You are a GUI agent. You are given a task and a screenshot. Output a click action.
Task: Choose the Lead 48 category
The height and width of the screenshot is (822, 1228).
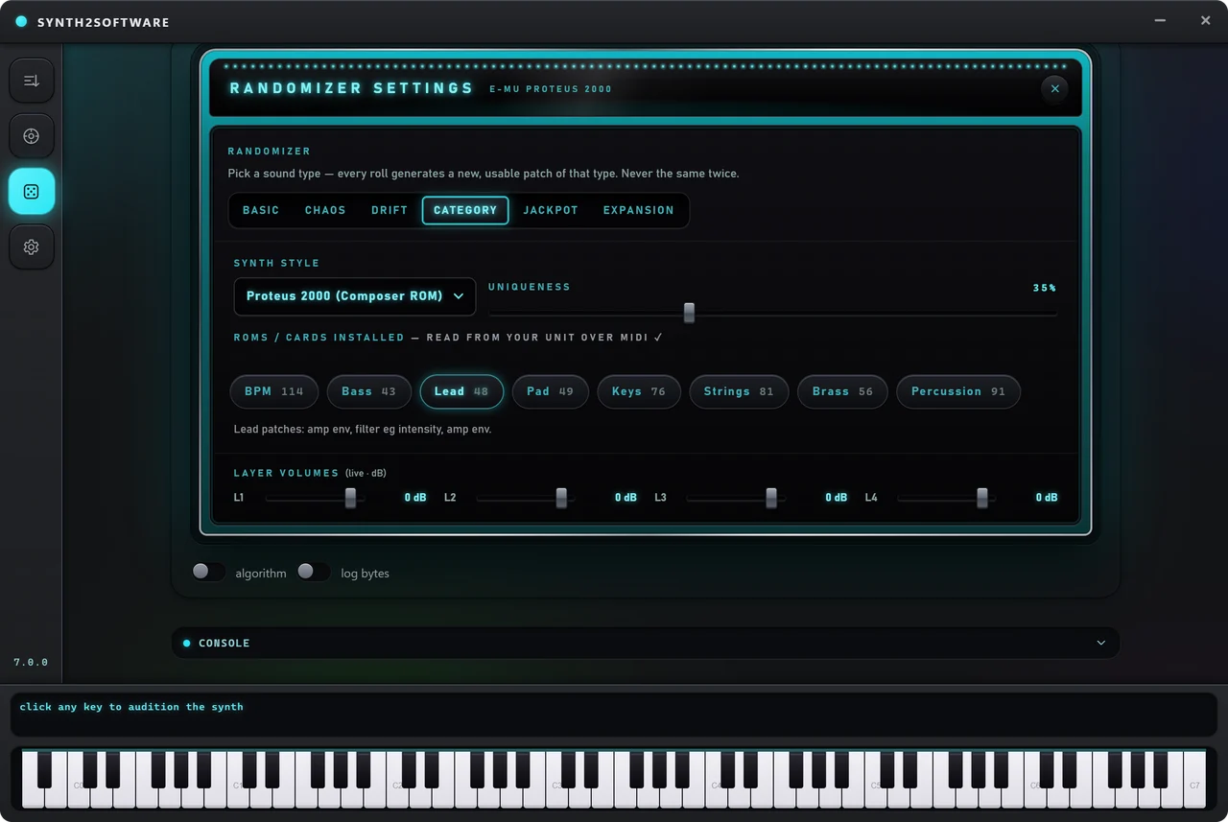[x=461, y=391]
